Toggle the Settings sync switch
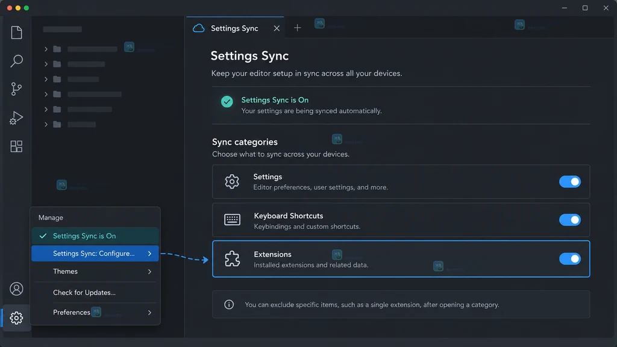Screen dimensions: 617x347 coord(570,181)
